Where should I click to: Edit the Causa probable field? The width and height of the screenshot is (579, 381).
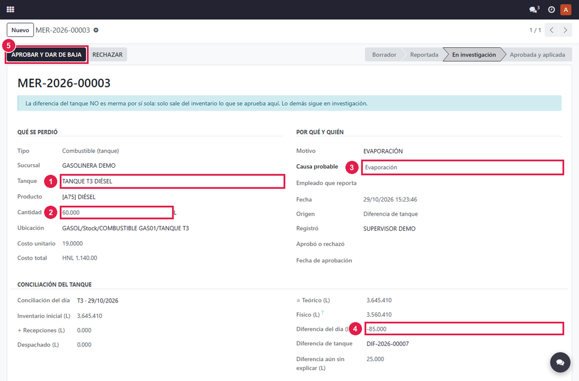[463, 167]
